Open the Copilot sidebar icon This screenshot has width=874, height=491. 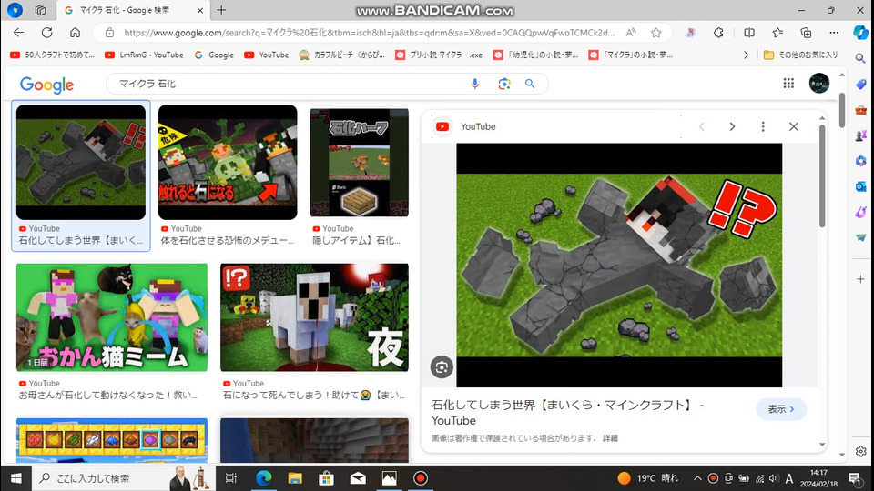click(x=860, y=33)
